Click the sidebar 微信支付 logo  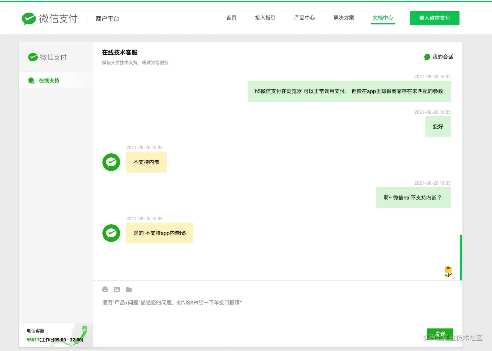(x=47, y=57)
